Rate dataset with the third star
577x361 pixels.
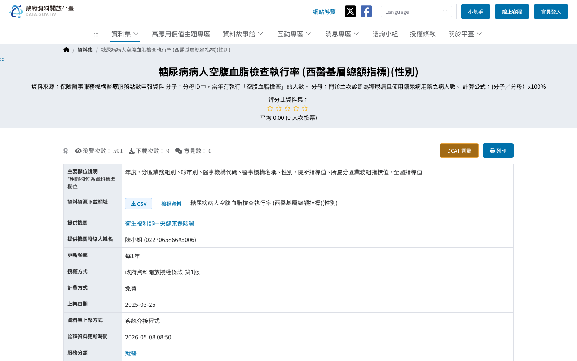(x=287, y=108)
